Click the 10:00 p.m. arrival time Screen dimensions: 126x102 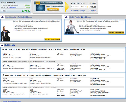tap(33, 65)
